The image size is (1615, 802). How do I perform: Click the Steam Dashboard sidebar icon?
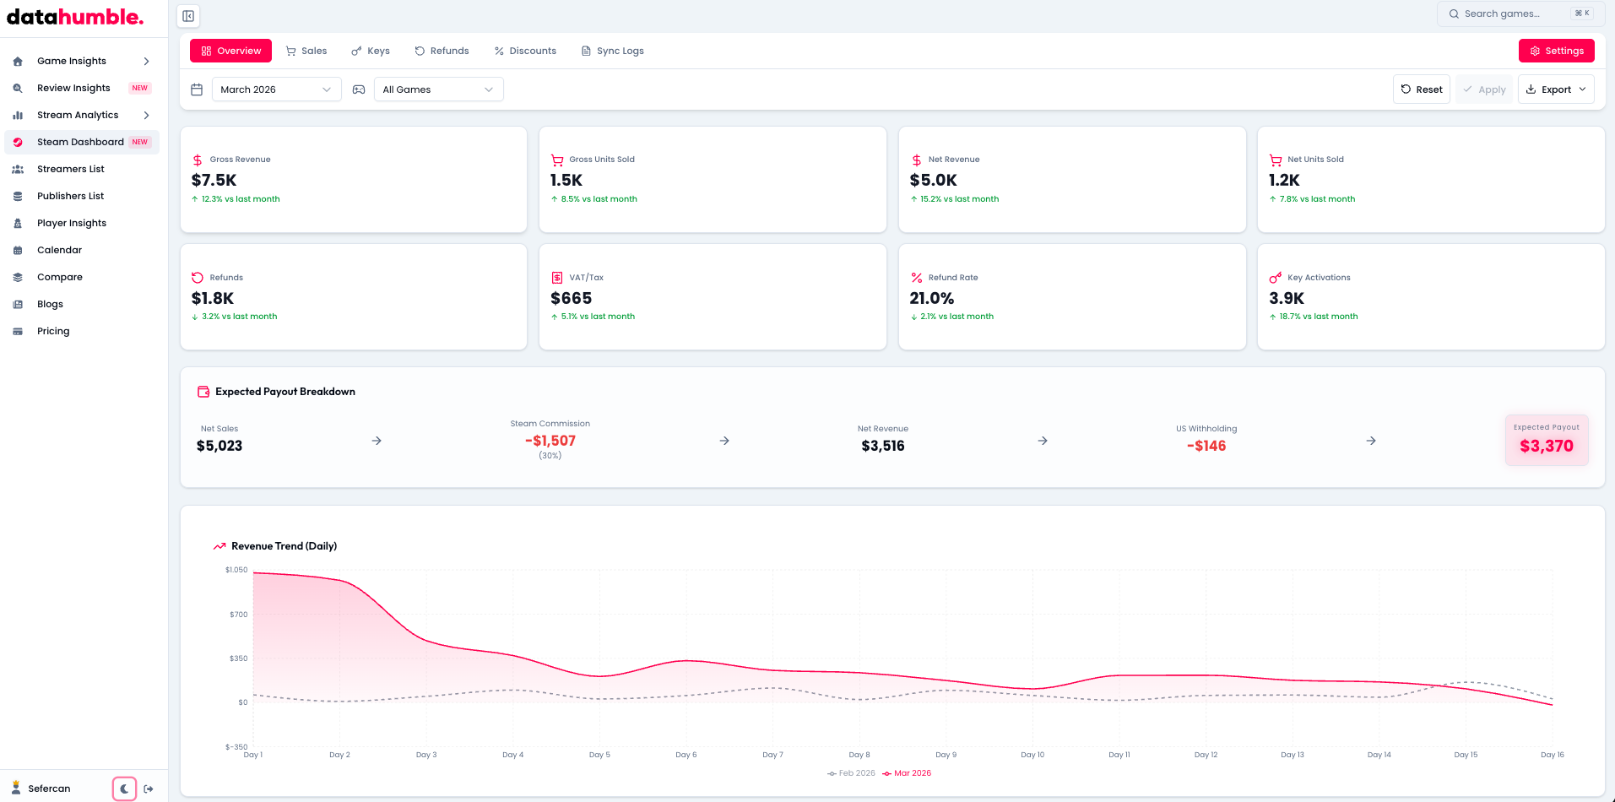[x=18, y=142]
